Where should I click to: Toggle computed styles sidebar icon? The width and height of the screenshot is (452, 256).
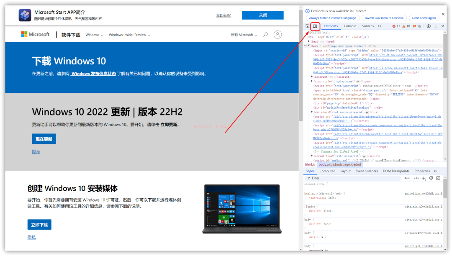(x=439, y=178)
